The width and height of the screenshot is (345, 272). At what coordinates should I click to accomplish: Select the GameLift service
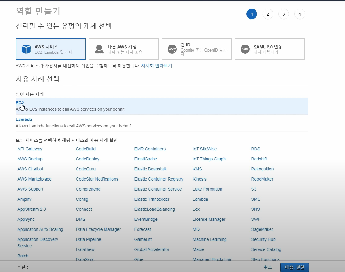[143, 240]
